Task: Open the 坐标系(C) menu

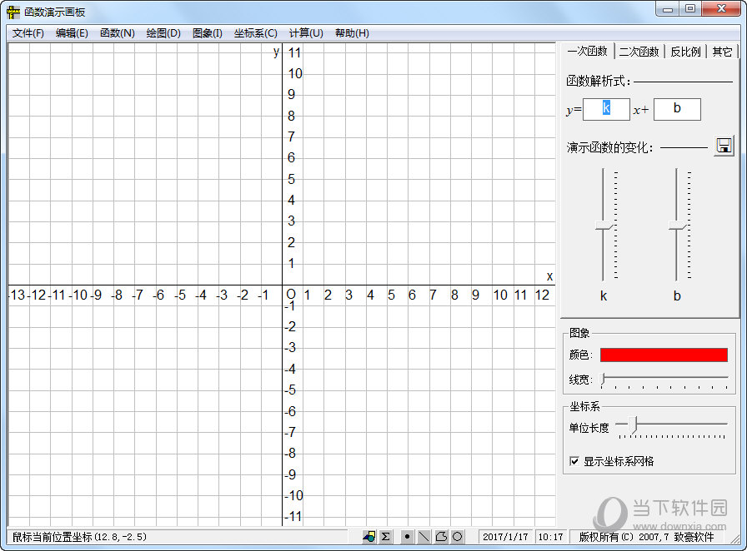Action: [256, 33]
